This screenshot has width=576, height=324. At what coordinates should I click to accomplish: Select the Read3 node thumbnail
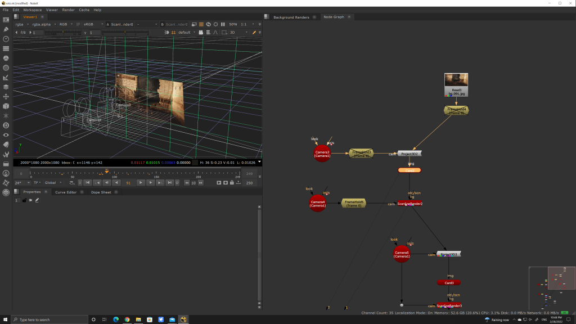pyautogui.click(x=456, y=80)
